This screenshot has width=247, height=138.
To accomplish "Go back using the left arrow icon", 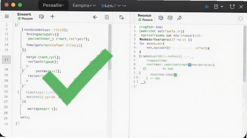I will tap(95, 17).
